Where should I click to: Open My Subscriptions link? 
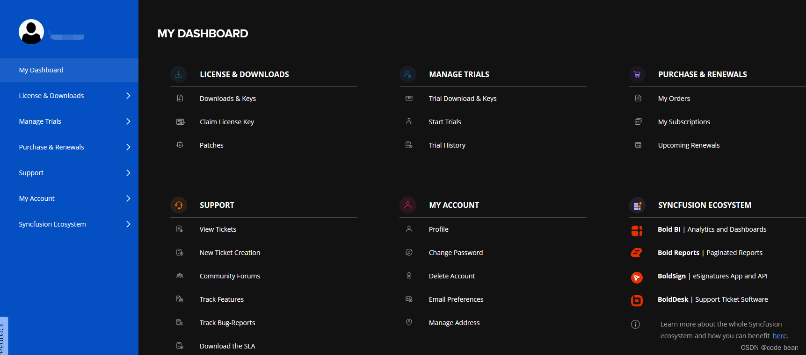(684, 122)
